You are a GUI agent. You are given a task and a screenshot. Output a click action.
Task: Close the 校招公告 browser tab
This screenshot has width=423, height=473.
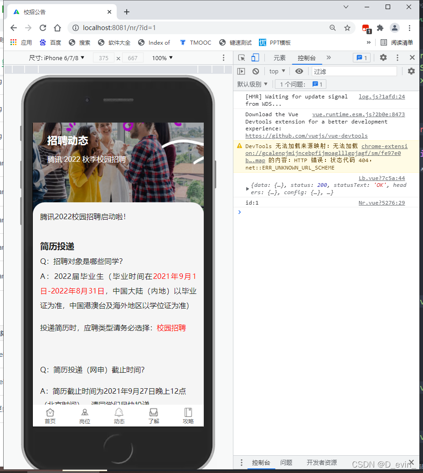[x=109, y=12]
